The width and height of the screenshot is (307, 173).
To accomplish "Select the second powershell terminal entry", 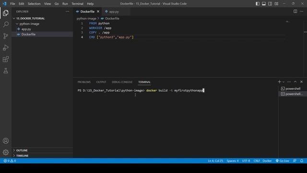I will tap(293, 94).
